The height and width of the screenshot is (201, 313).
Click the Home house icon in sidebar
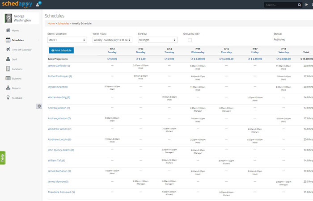[x=8, y=30]
